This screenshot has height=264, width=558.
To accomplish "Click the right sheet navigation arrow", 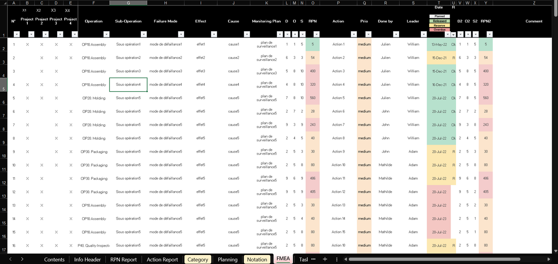I will pyautogui.click(x=23, y=259).
